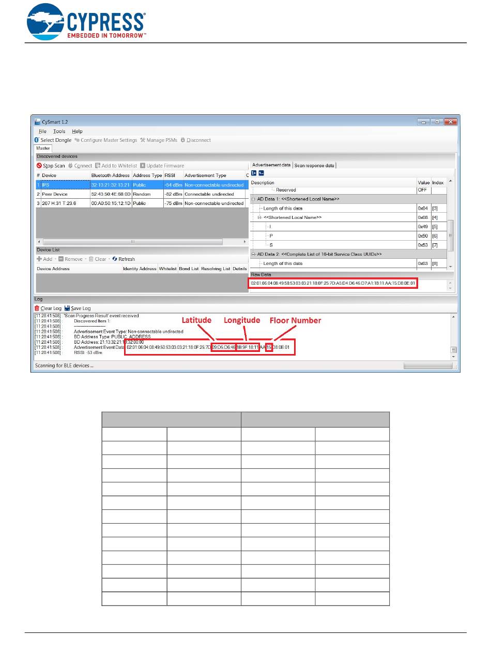
Task: Click the Select Dongle label
Action: click(x=56, y=140)
